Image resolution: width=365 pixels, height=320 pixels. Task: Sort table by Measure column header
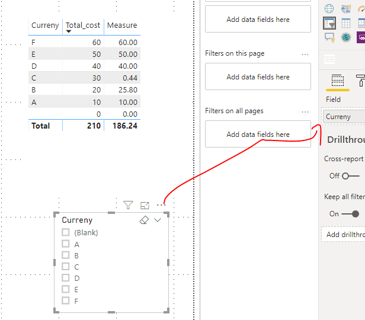[122, 25]
